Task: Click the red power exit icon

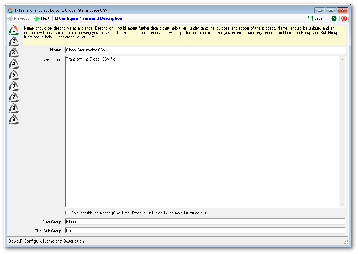Action: click(344, 18)
